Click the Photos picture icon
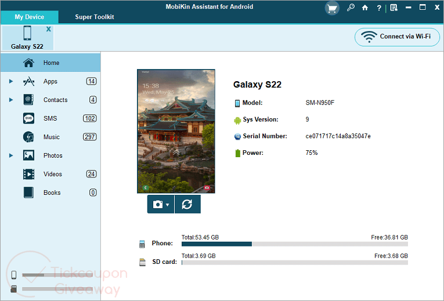Screen dimensions: 444x301 [28, 155]
